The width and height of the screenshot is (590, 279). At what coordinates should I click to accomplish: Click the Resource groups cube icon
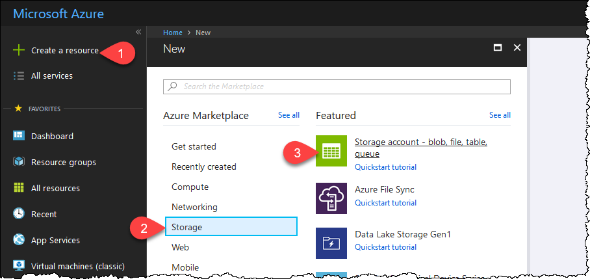coord(18,163)
